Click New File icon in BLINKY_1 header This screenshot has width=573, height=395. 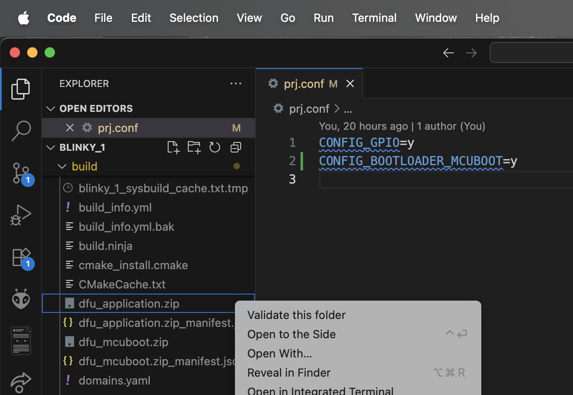click(173, 147)
